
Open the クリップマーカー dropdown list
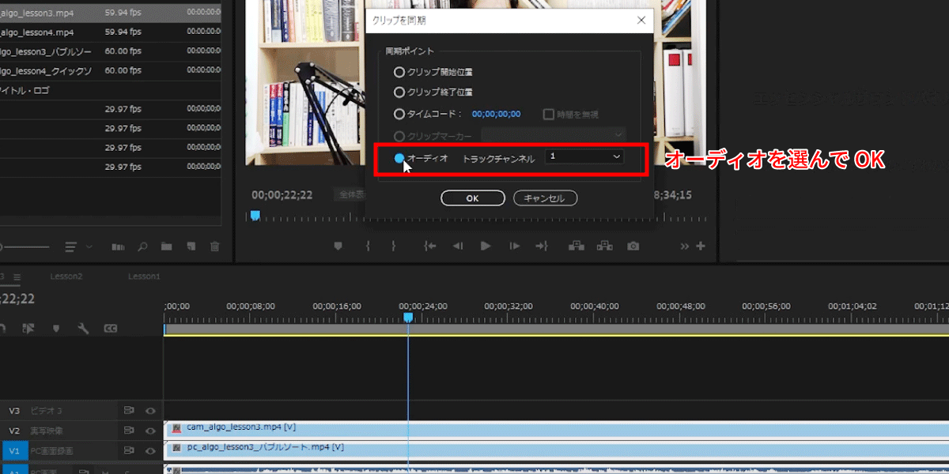(553, 135)
